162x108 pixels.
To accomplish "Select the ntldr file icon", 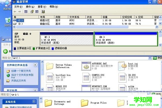I will pos(123,88).
